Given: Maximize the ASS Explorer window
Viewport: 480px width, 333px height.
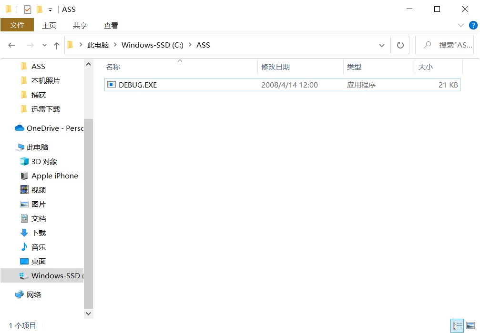Looking at the screenshot, I should (x=437, y=9).
